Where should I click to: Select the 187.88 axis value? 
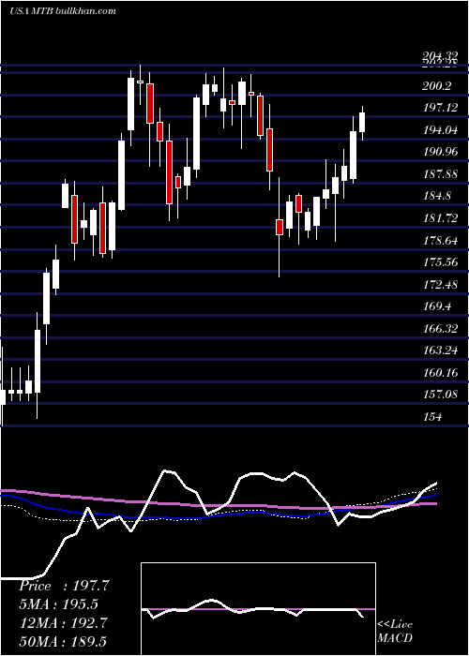[441, 173]
